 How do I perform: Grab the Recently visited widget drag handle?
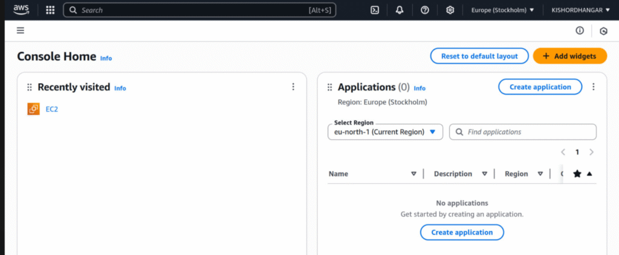pos(30,87)
